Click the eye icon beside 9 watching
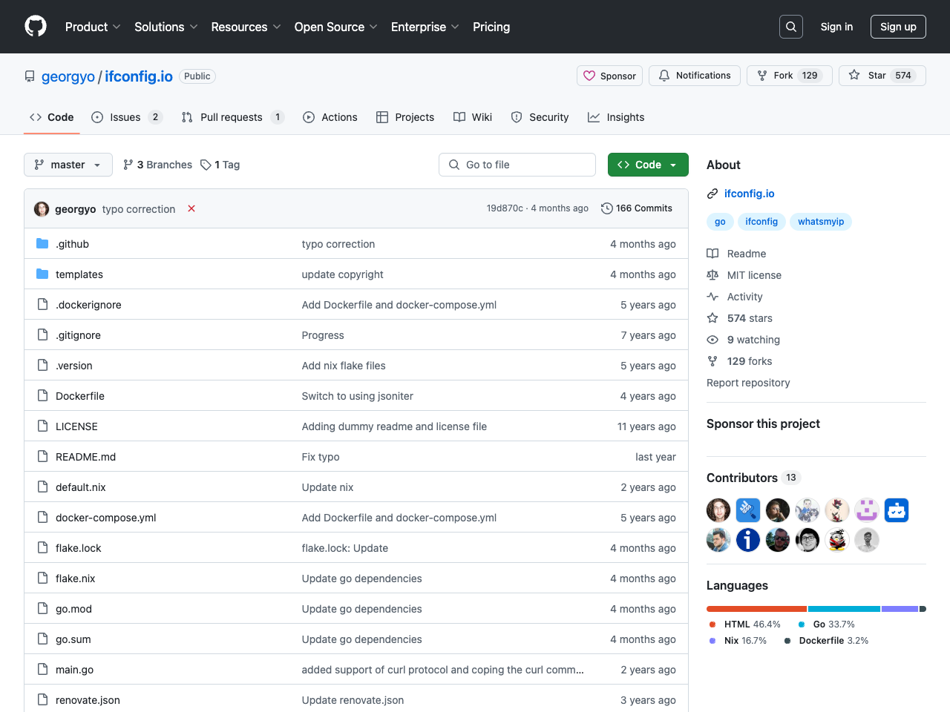The image size is (950, 712). [712, 340]
